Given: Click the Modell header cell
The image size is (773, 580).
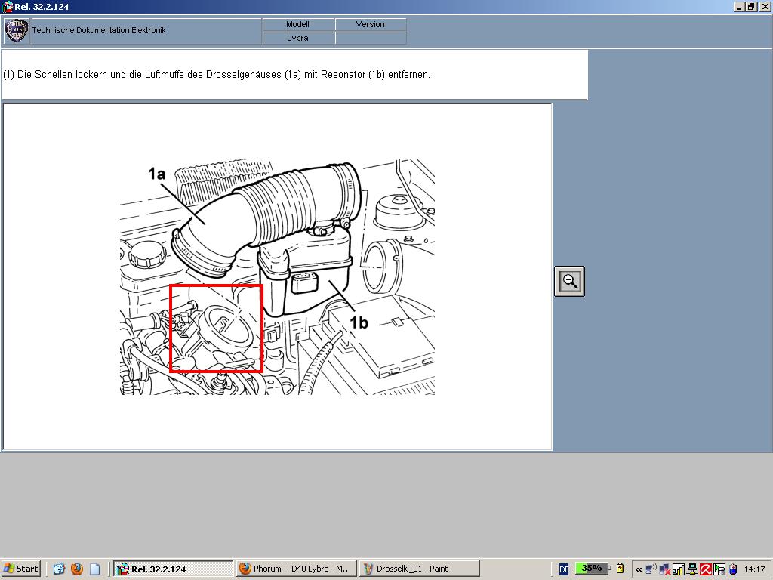Looking at the screenshot, I should click(297, 24).
